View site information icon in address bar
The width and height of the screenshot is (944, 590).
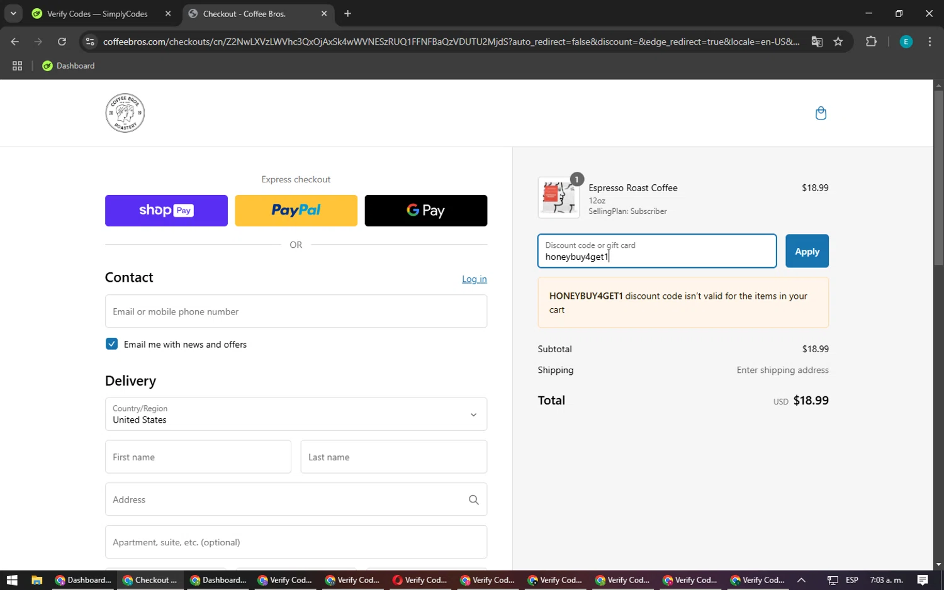click(x=90, y=42)
